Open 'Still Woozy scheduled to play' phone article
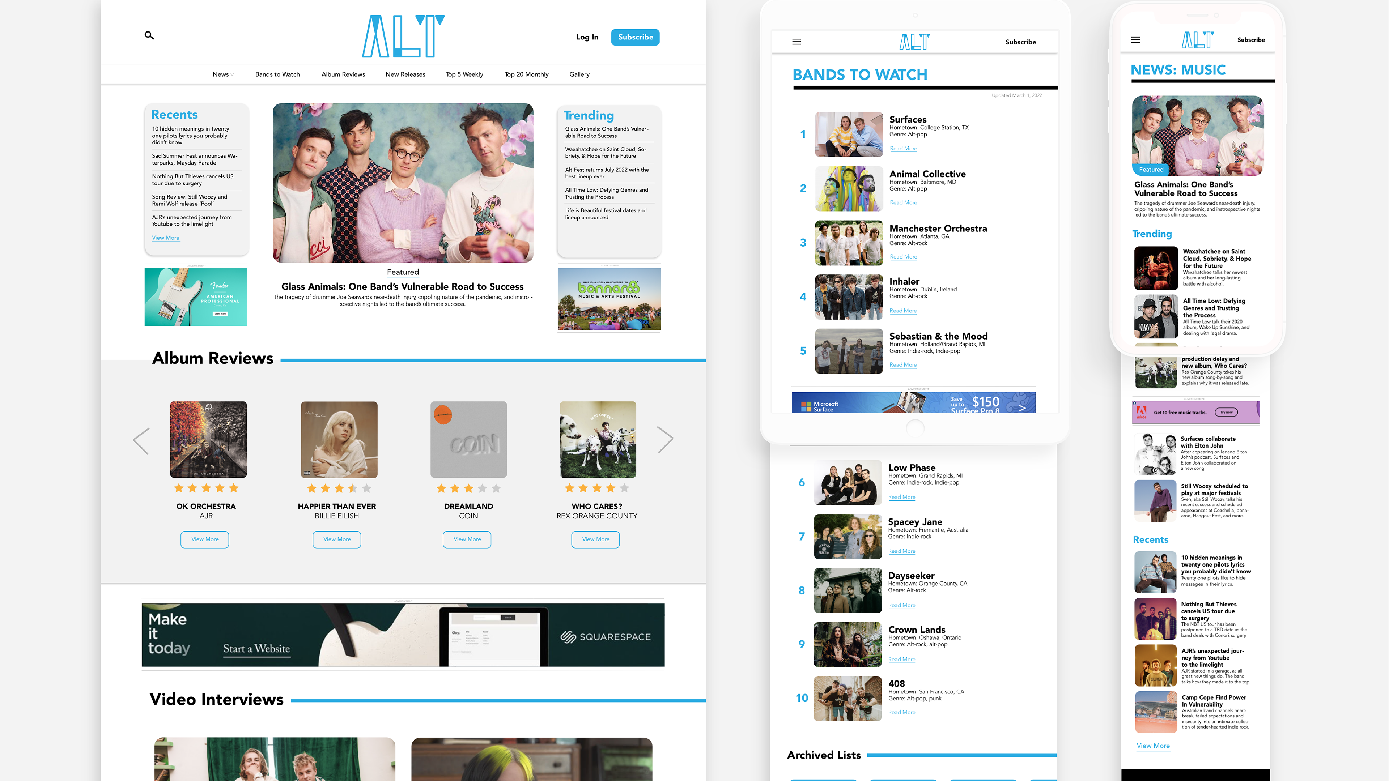The image size is (1389, 781). point(1192,501)
